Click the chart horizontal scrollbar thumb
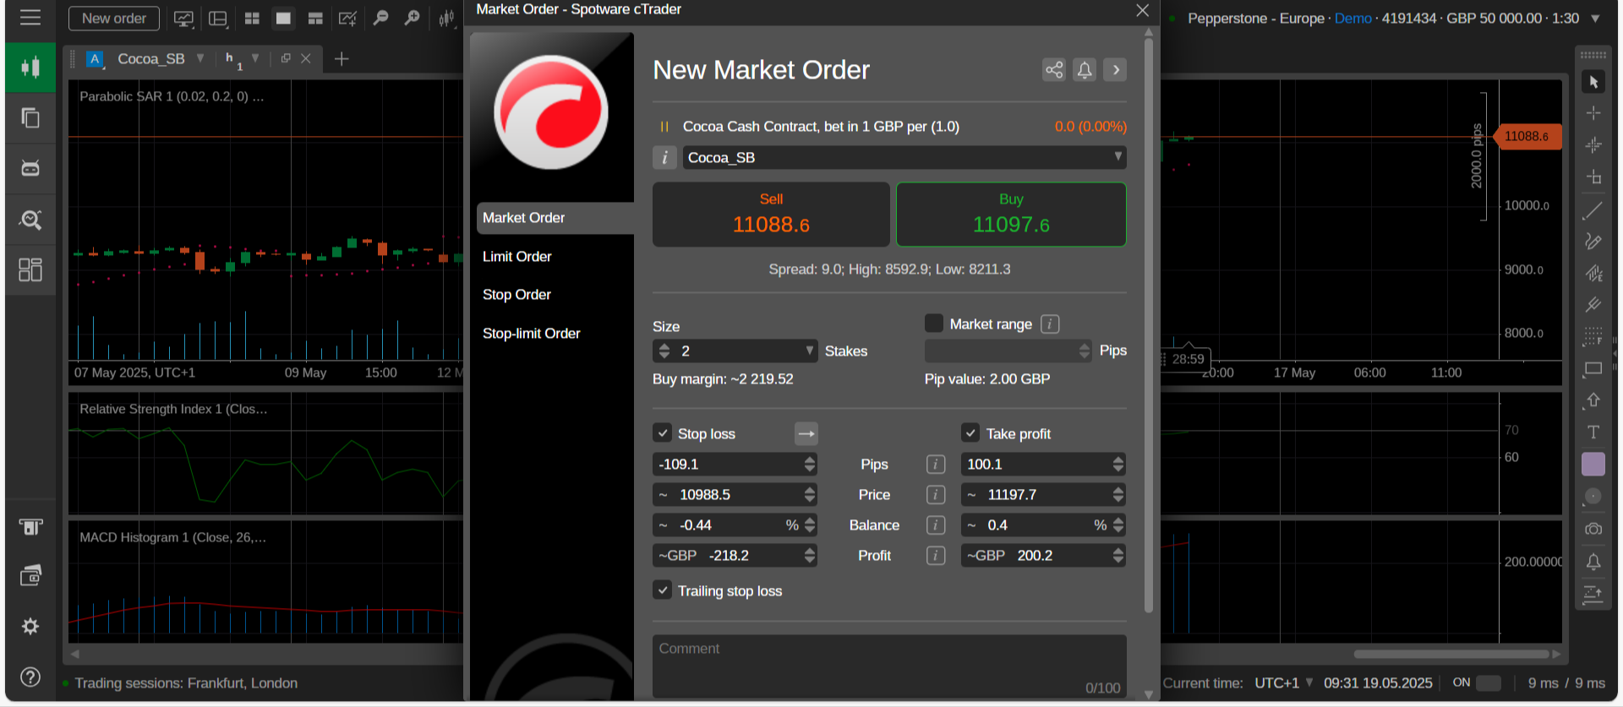This screenshot has height=707, width=1623. tap(1451, 654)
